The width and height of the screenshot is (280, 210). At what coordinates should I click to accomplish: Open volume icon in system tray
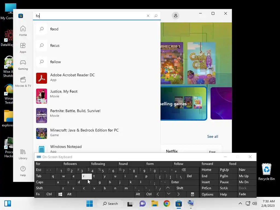pos(255,203)
